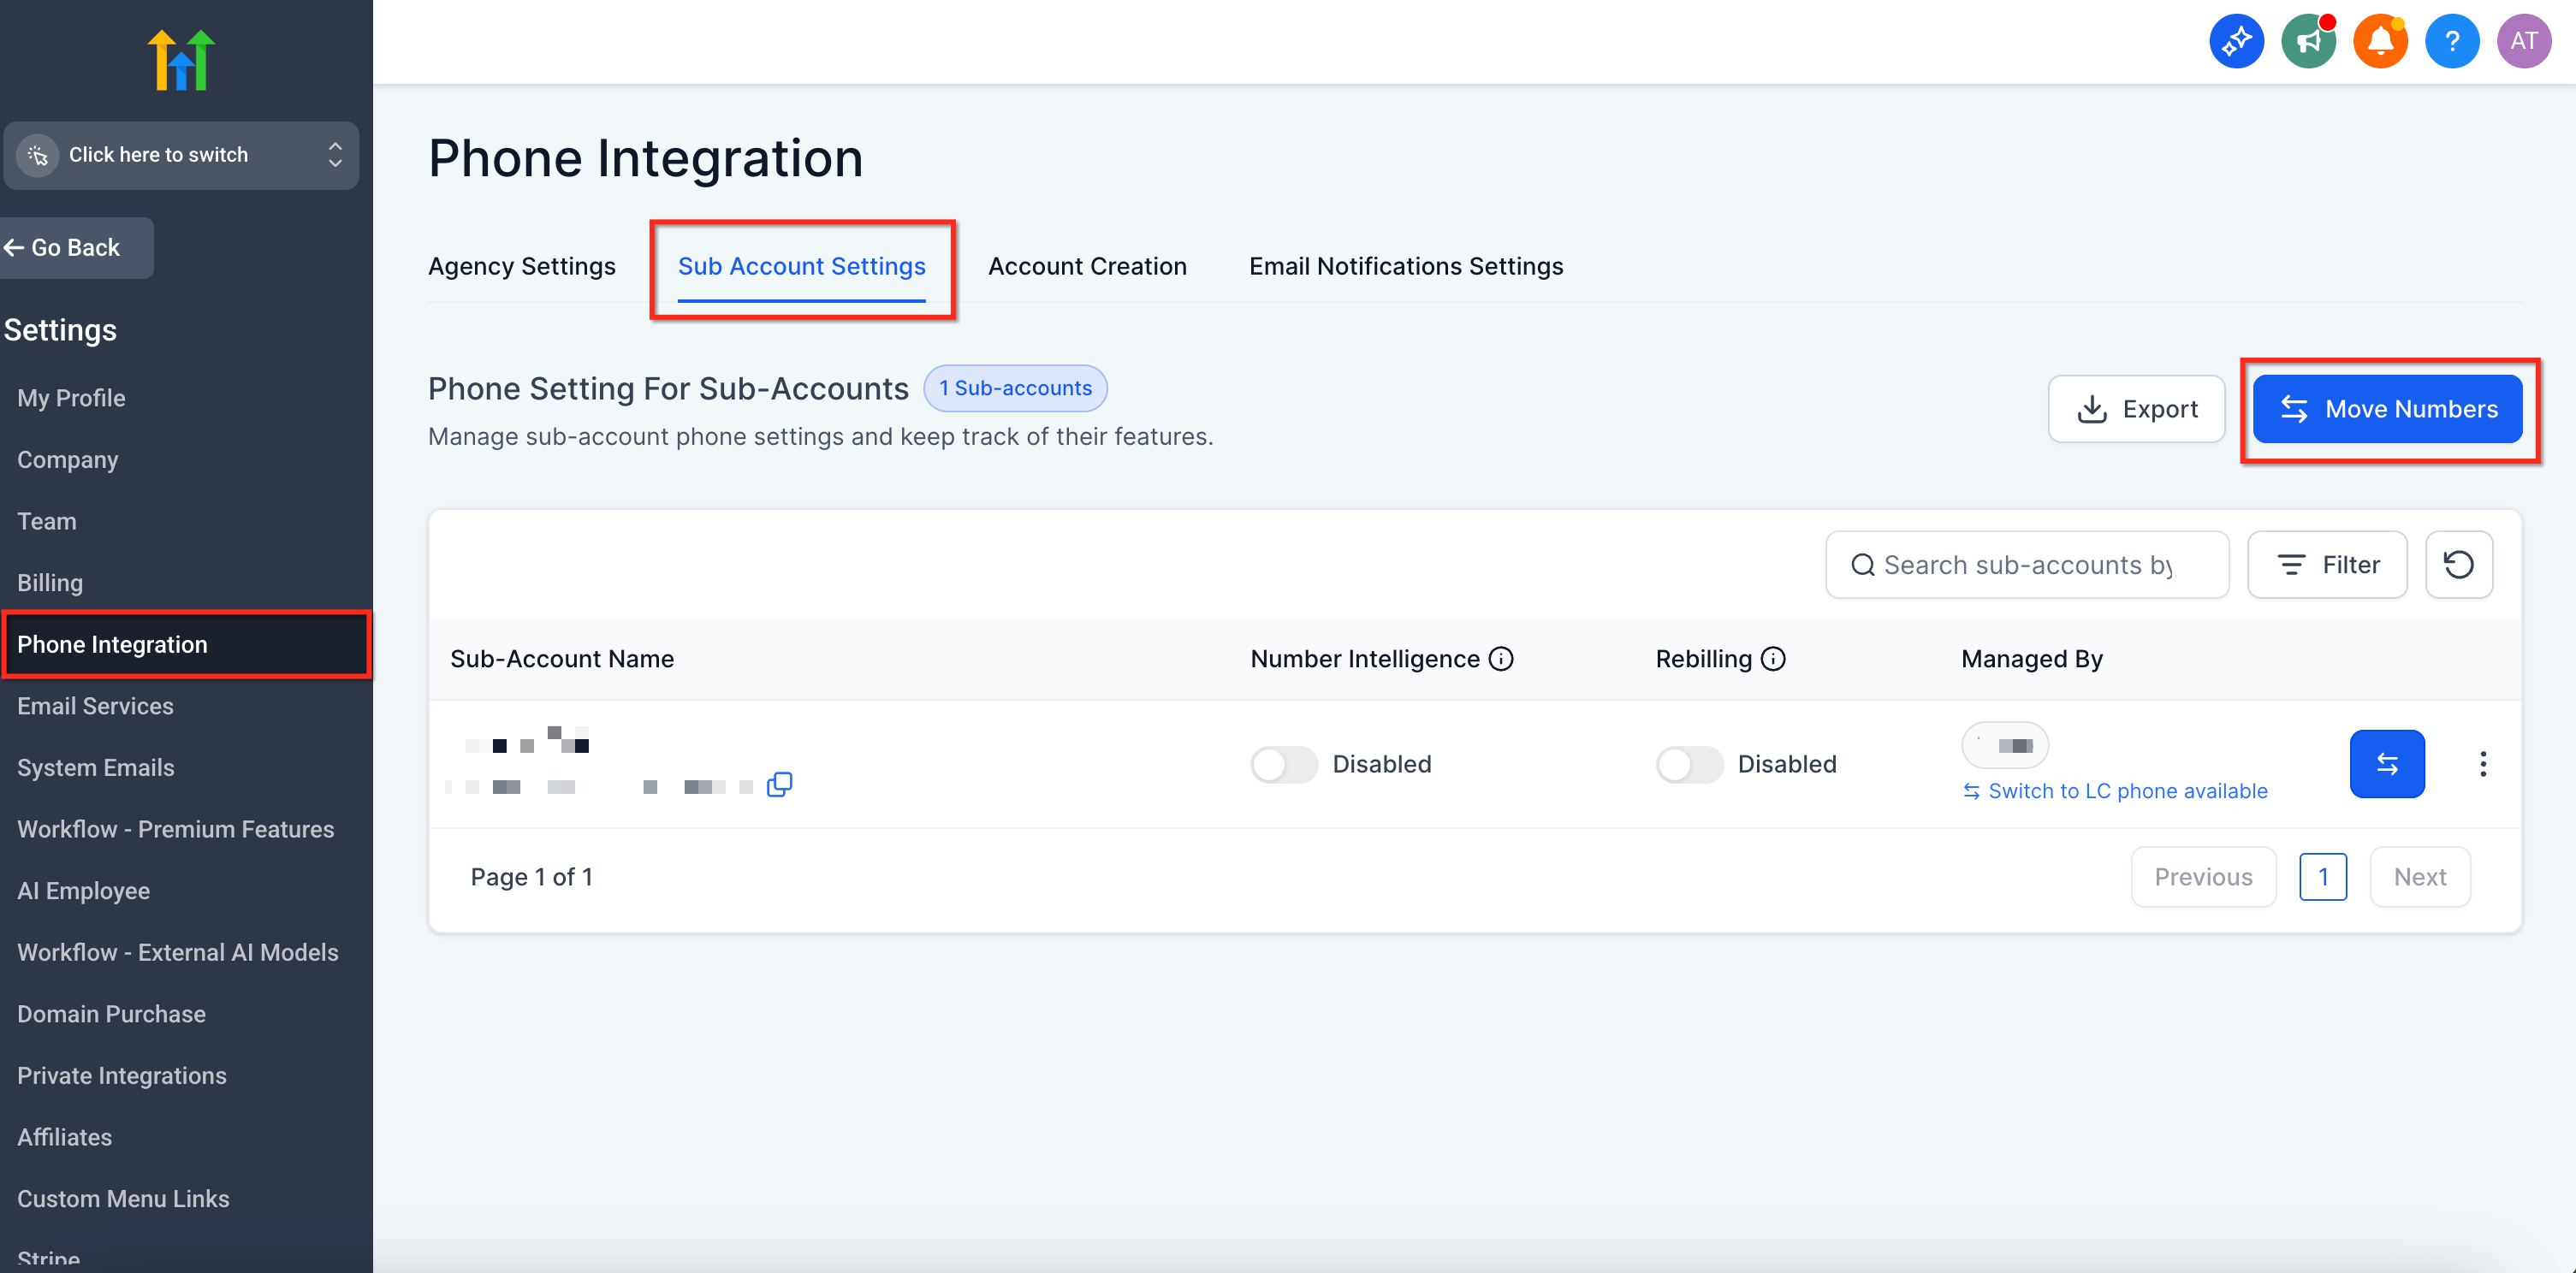The height and width of the screenshot is (1273, 2576).
Task: Click the Export button
Action: (2136, 409)
